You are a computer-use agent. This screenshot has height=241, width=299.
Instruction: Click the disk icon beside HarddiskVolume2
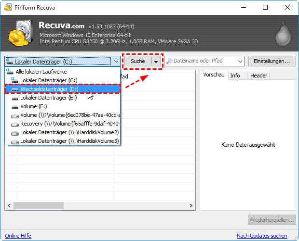point(15,133)
